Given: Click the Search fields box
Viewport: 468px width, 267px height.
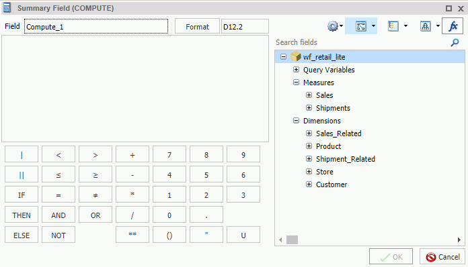Looking at the screenshot, I should 362,42.
